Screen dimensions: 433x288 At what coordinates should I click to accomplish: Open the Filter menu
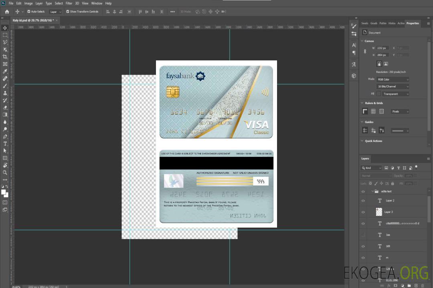[69, 3]
